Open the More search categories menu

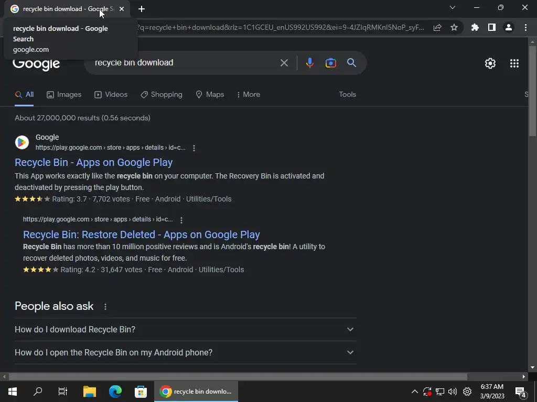pos(248,95)
